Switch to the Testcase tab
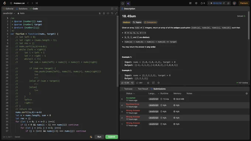The width and height of the screenshot is (251, 141). [x=127, y=89]
